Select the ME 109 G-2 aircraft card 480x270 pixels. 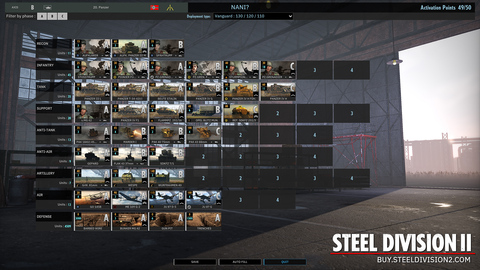coord(129,200)
